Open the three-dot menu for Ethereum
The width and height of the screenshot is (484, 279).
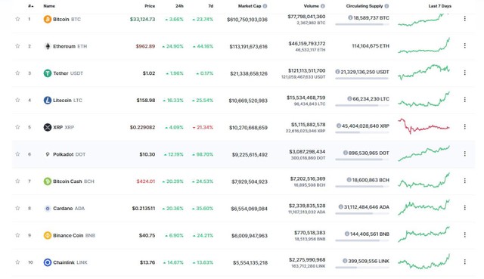coord(464,45)
